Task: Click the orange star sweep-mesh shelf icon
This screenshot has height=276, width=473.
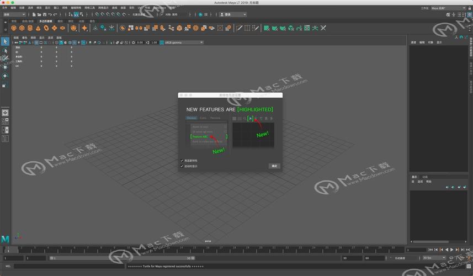Action: 84,28
